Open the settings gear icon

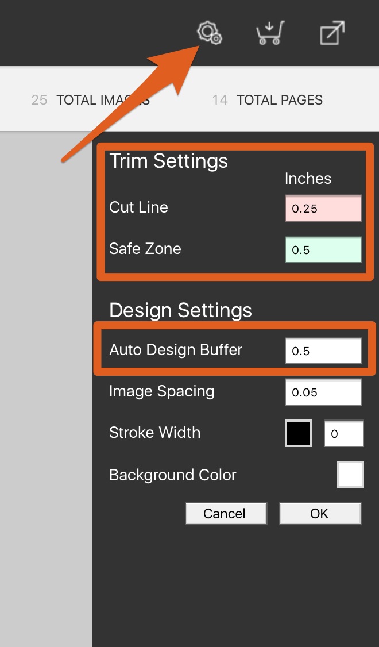[x=210, y=33]
